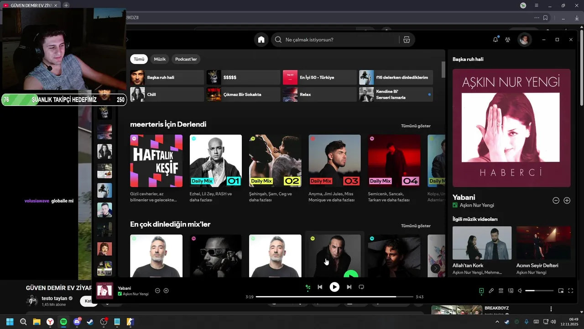The image size is (584, 329).
Task: Mute the Spotify volume speaker icon
Action: tap(520, 291)
